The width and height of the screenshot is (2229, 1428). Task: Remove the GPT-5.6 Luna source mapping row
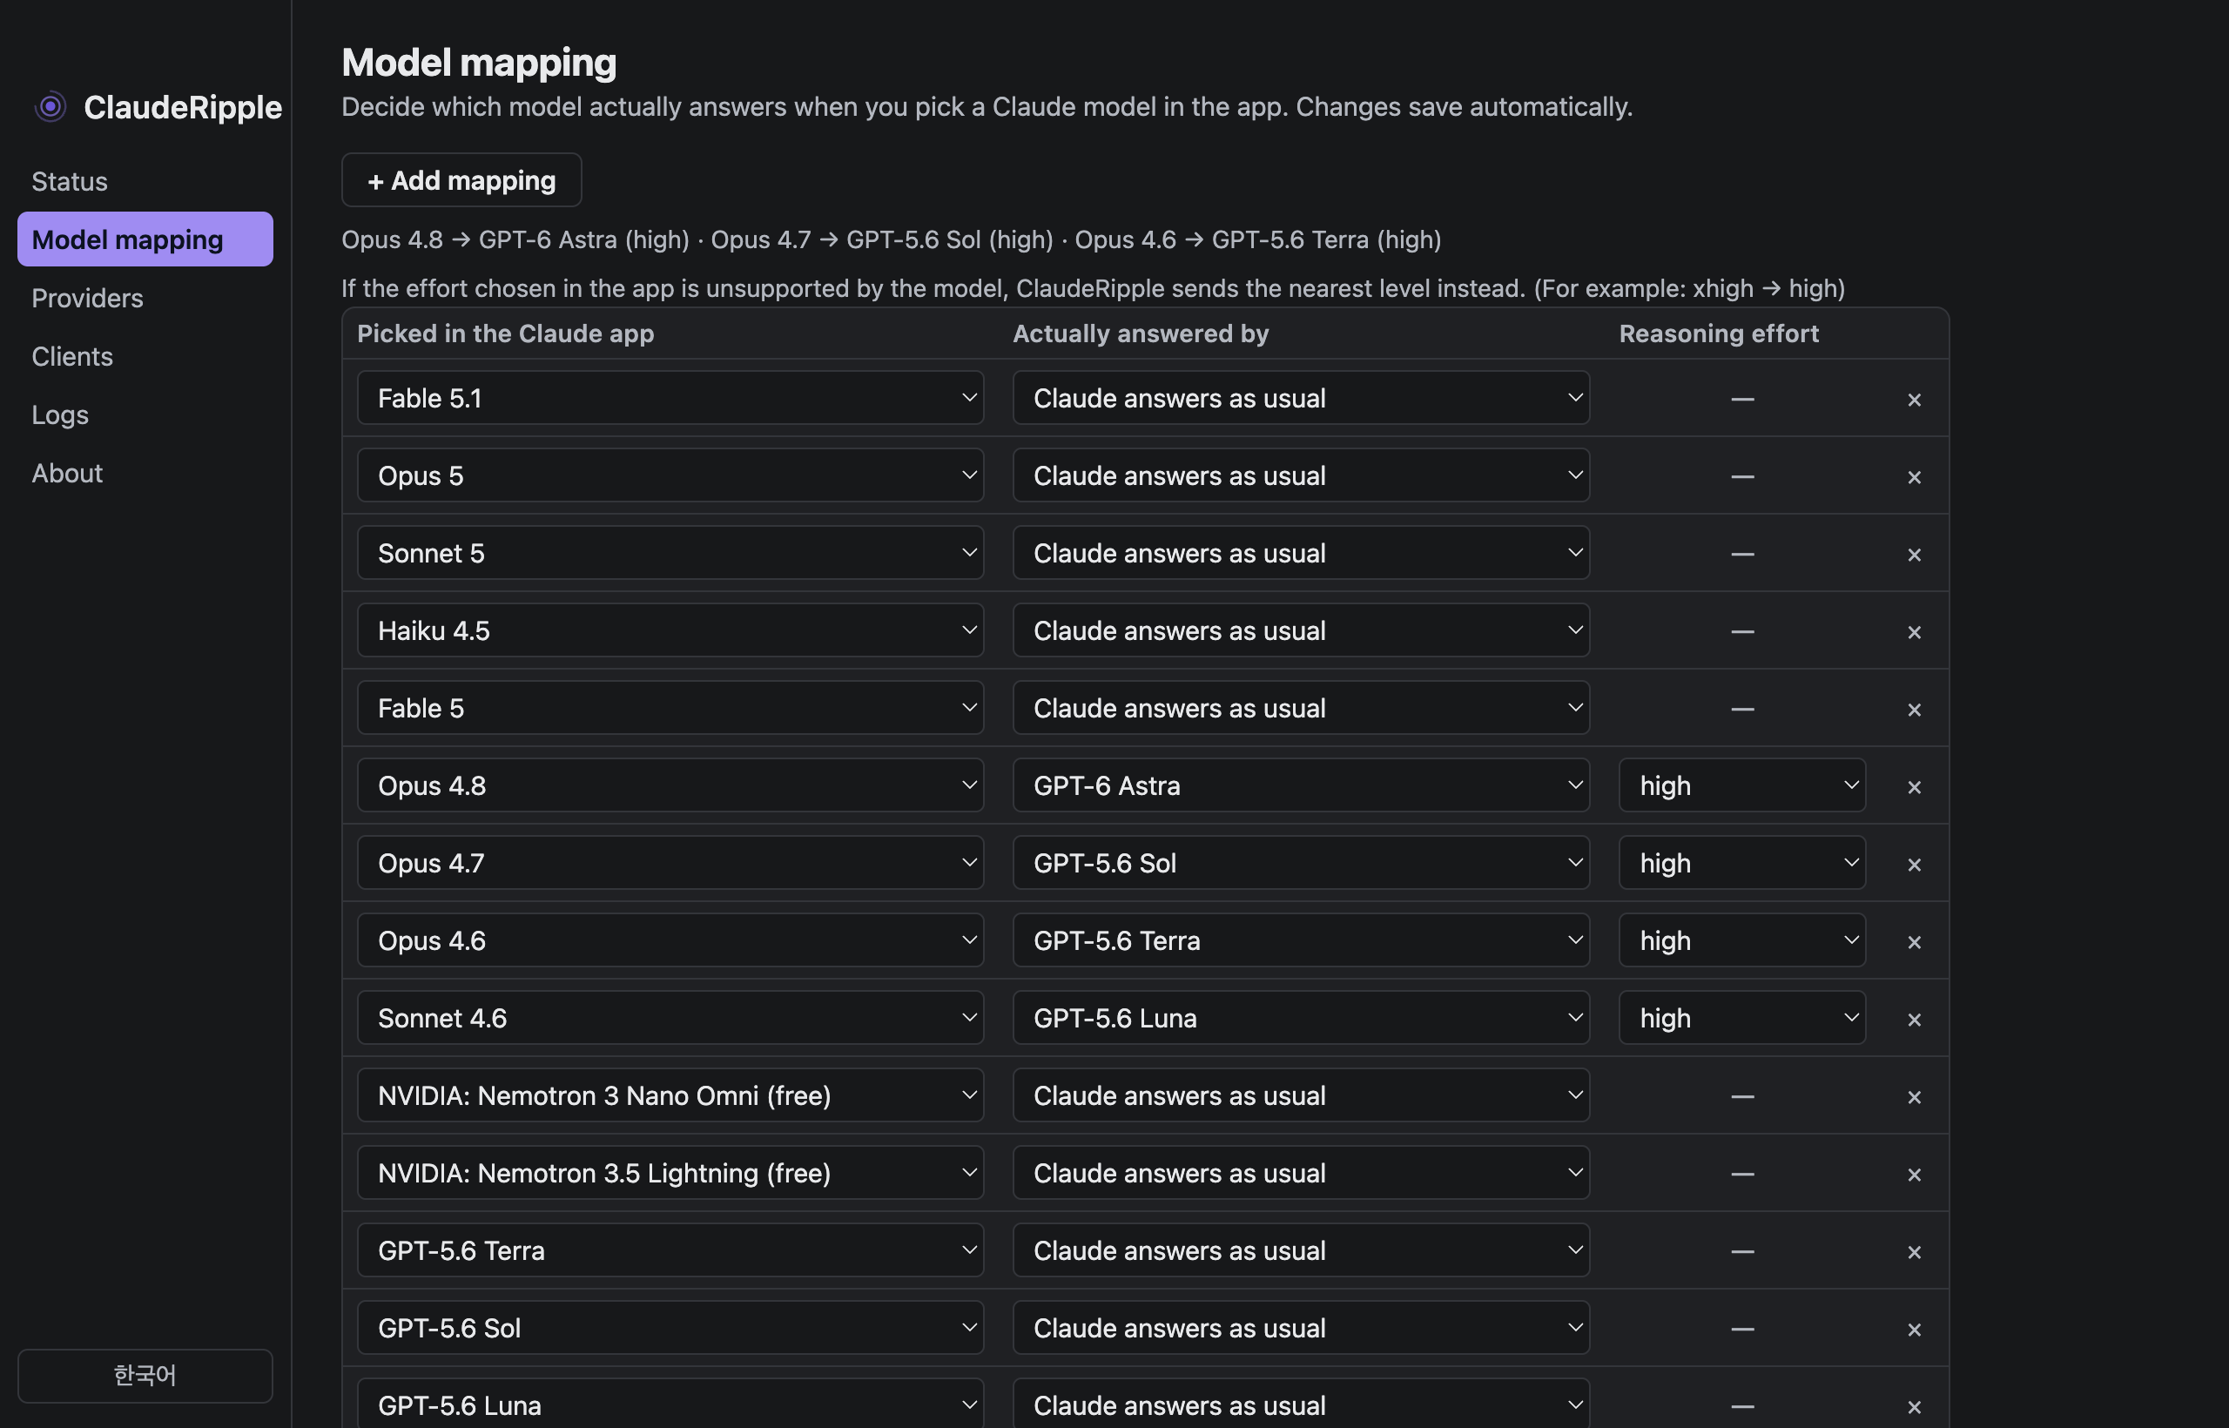pos(1914,1405)
